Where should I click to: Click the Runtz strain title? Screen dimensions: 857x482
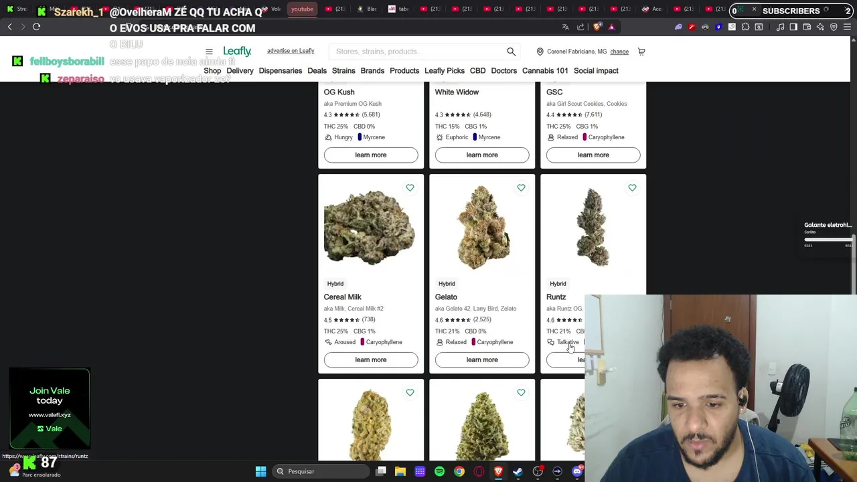[556, 297]
